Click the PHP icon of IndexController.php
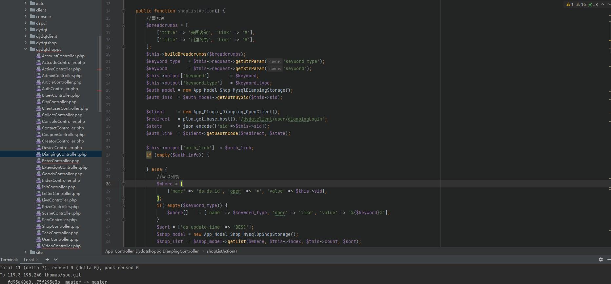 (x=38, y=180)
